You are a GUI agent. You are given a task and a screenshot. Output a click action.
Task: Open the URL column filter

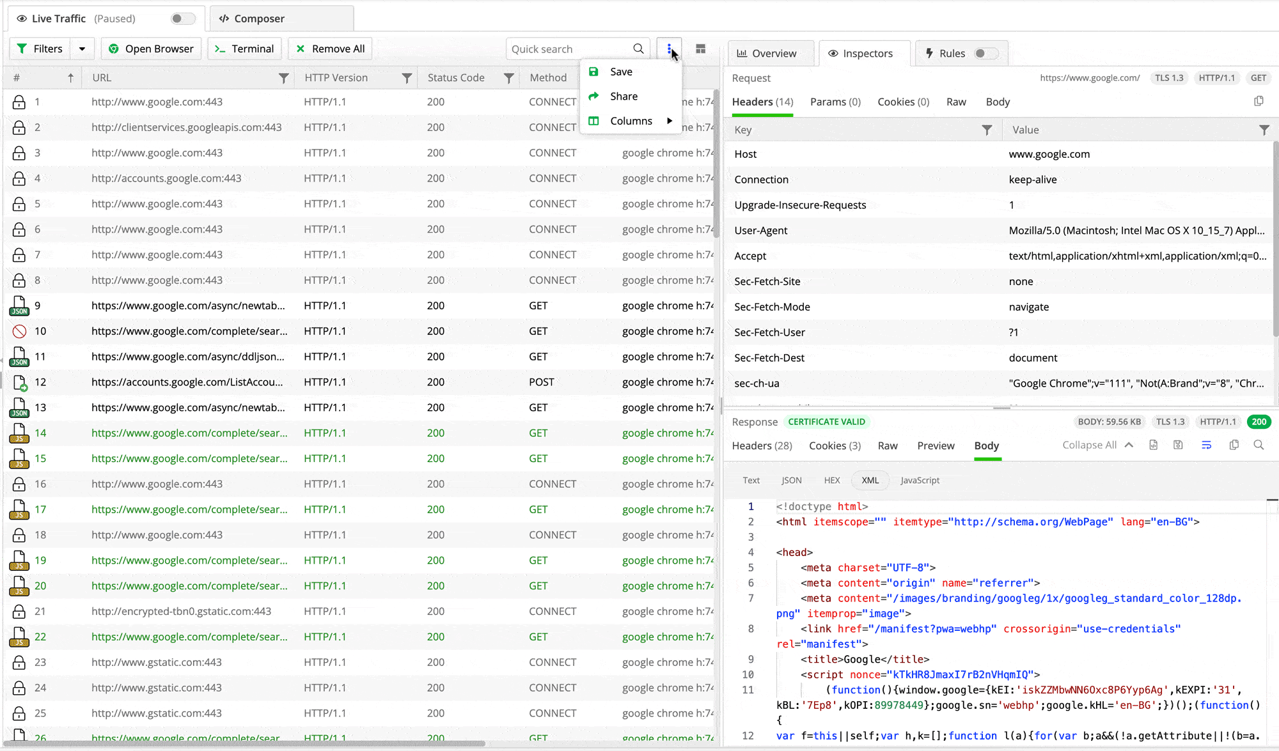point(283,78)
